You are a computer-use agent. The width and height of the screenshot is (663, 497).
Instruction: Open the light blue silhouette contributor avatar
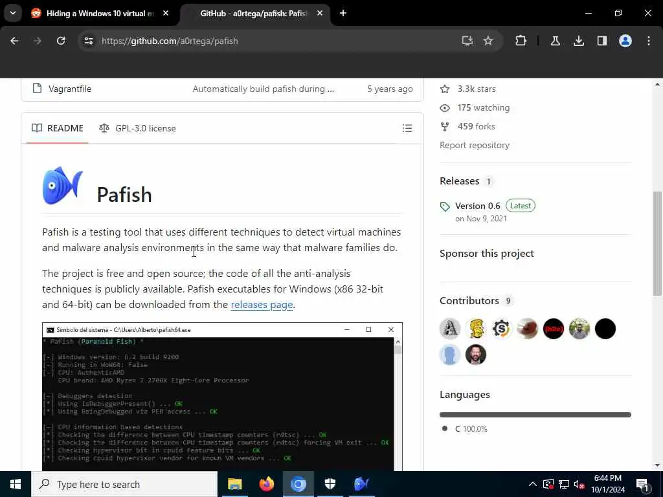pyautogui.click(x=450, y=355)
